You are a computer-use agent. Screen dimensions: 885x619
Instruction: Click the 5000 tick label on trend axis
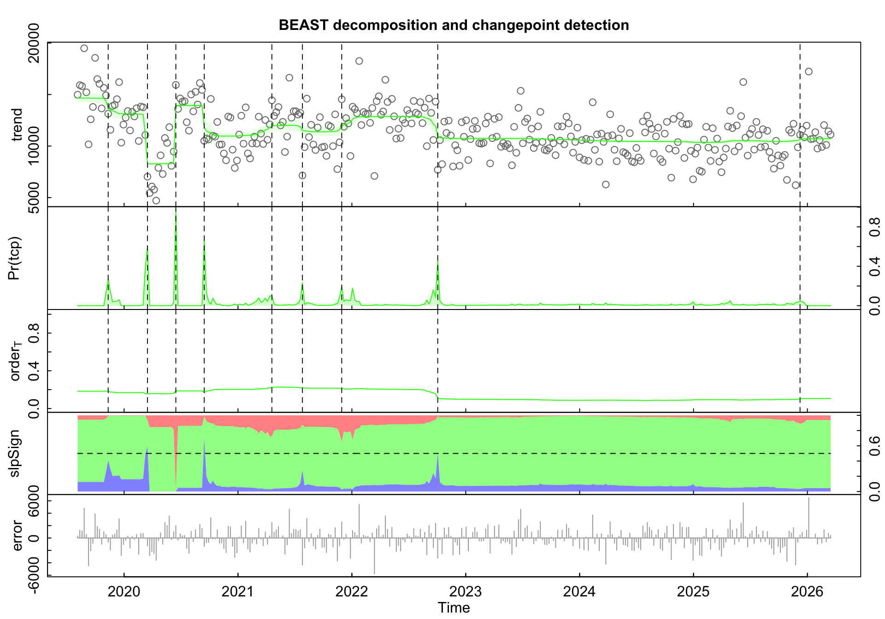(x=33, y=197)
